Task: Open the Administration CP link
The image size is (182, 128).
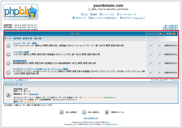Action: [91, 118]
